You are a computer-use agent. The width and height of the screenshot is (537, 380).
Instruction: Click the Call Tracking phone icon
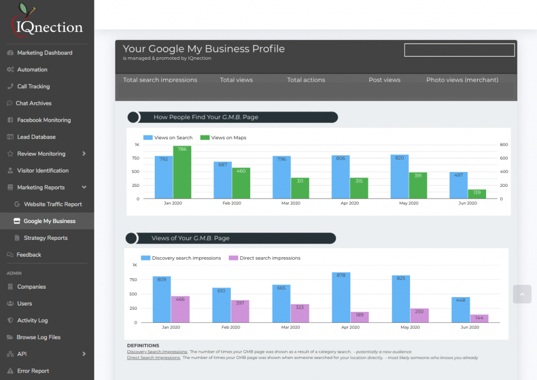click(x=10, y=87)
